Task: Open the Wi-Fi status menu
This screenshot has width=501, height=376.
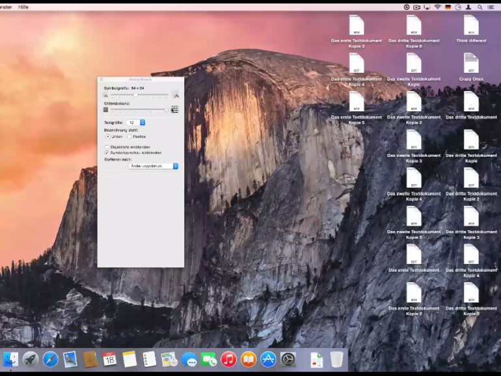Action: tap(437, 7)
